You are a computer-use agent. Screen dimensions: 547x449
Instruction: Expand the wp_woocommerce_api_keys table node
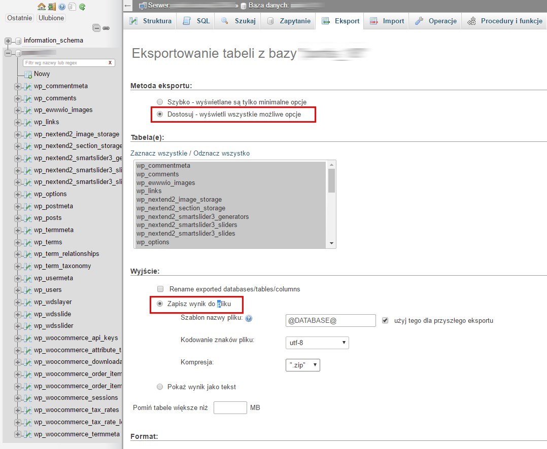[17, 338]
